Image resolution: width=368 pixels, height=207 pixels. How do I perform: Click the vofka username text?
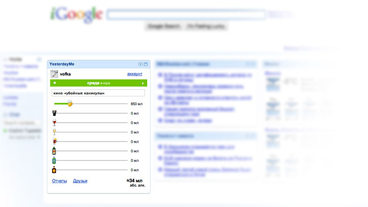click(x=65, y=74)
